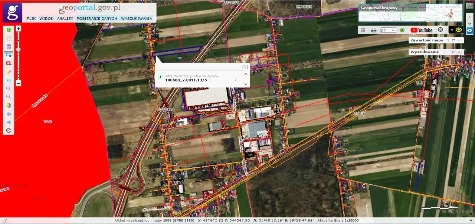Show full extent with globe icon
Screen dimensions: 475x224
[x=9, y=106]
